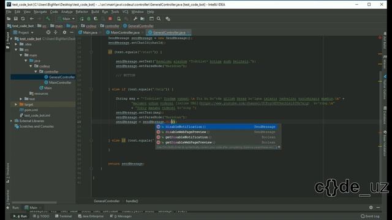Open the Help menu
Image resolution: width=392 pixels, height=220 pixels.
pyautogui.click(x=151, y=12)
